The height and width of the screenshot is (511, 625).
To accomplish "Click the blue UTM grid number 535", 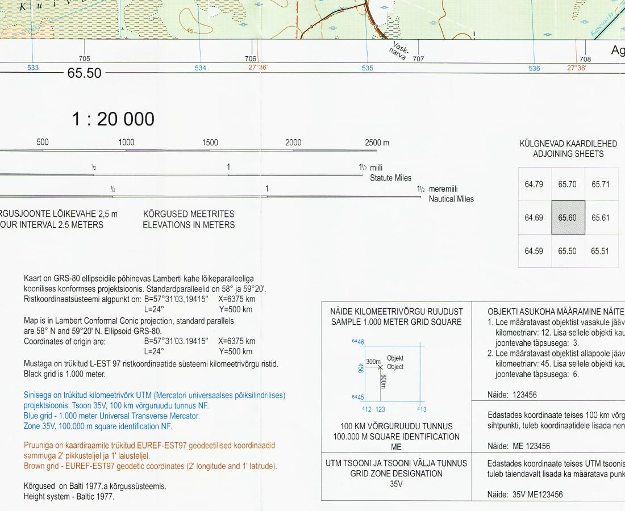I will [368, 68].
